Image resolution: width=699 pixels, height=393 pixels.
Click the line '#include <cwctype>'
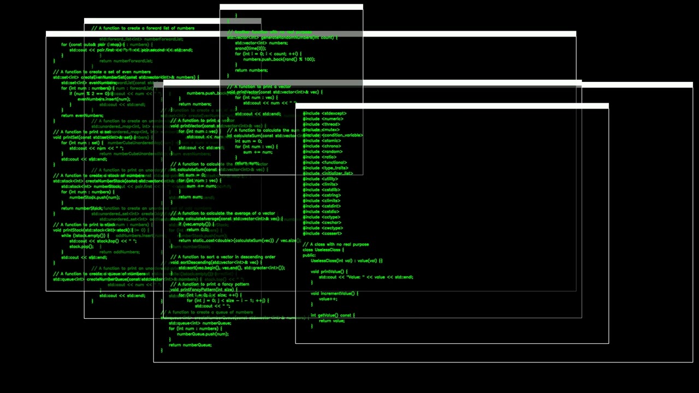(323, 228)
